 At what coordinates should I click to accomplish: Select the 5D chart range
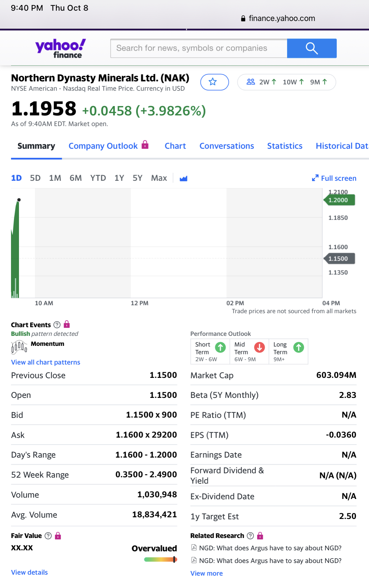(35, 178)
